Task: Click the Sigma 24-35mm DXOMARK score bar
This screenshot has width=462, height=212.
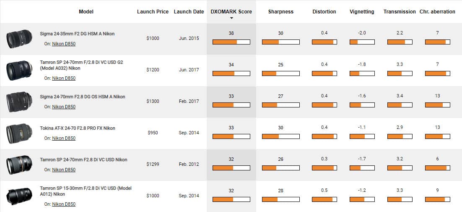Action: tap(231, 42)
